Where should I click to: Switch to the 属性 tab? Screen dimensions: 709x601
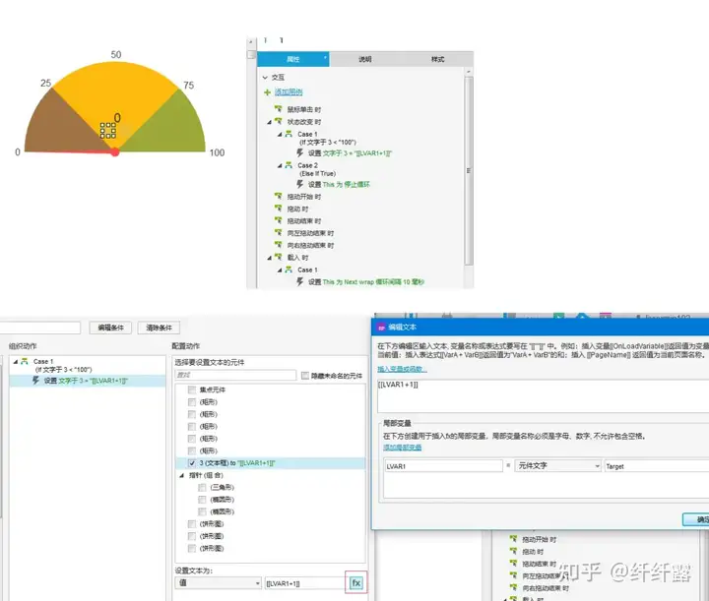pyautogui.click(x=293, y=59)
